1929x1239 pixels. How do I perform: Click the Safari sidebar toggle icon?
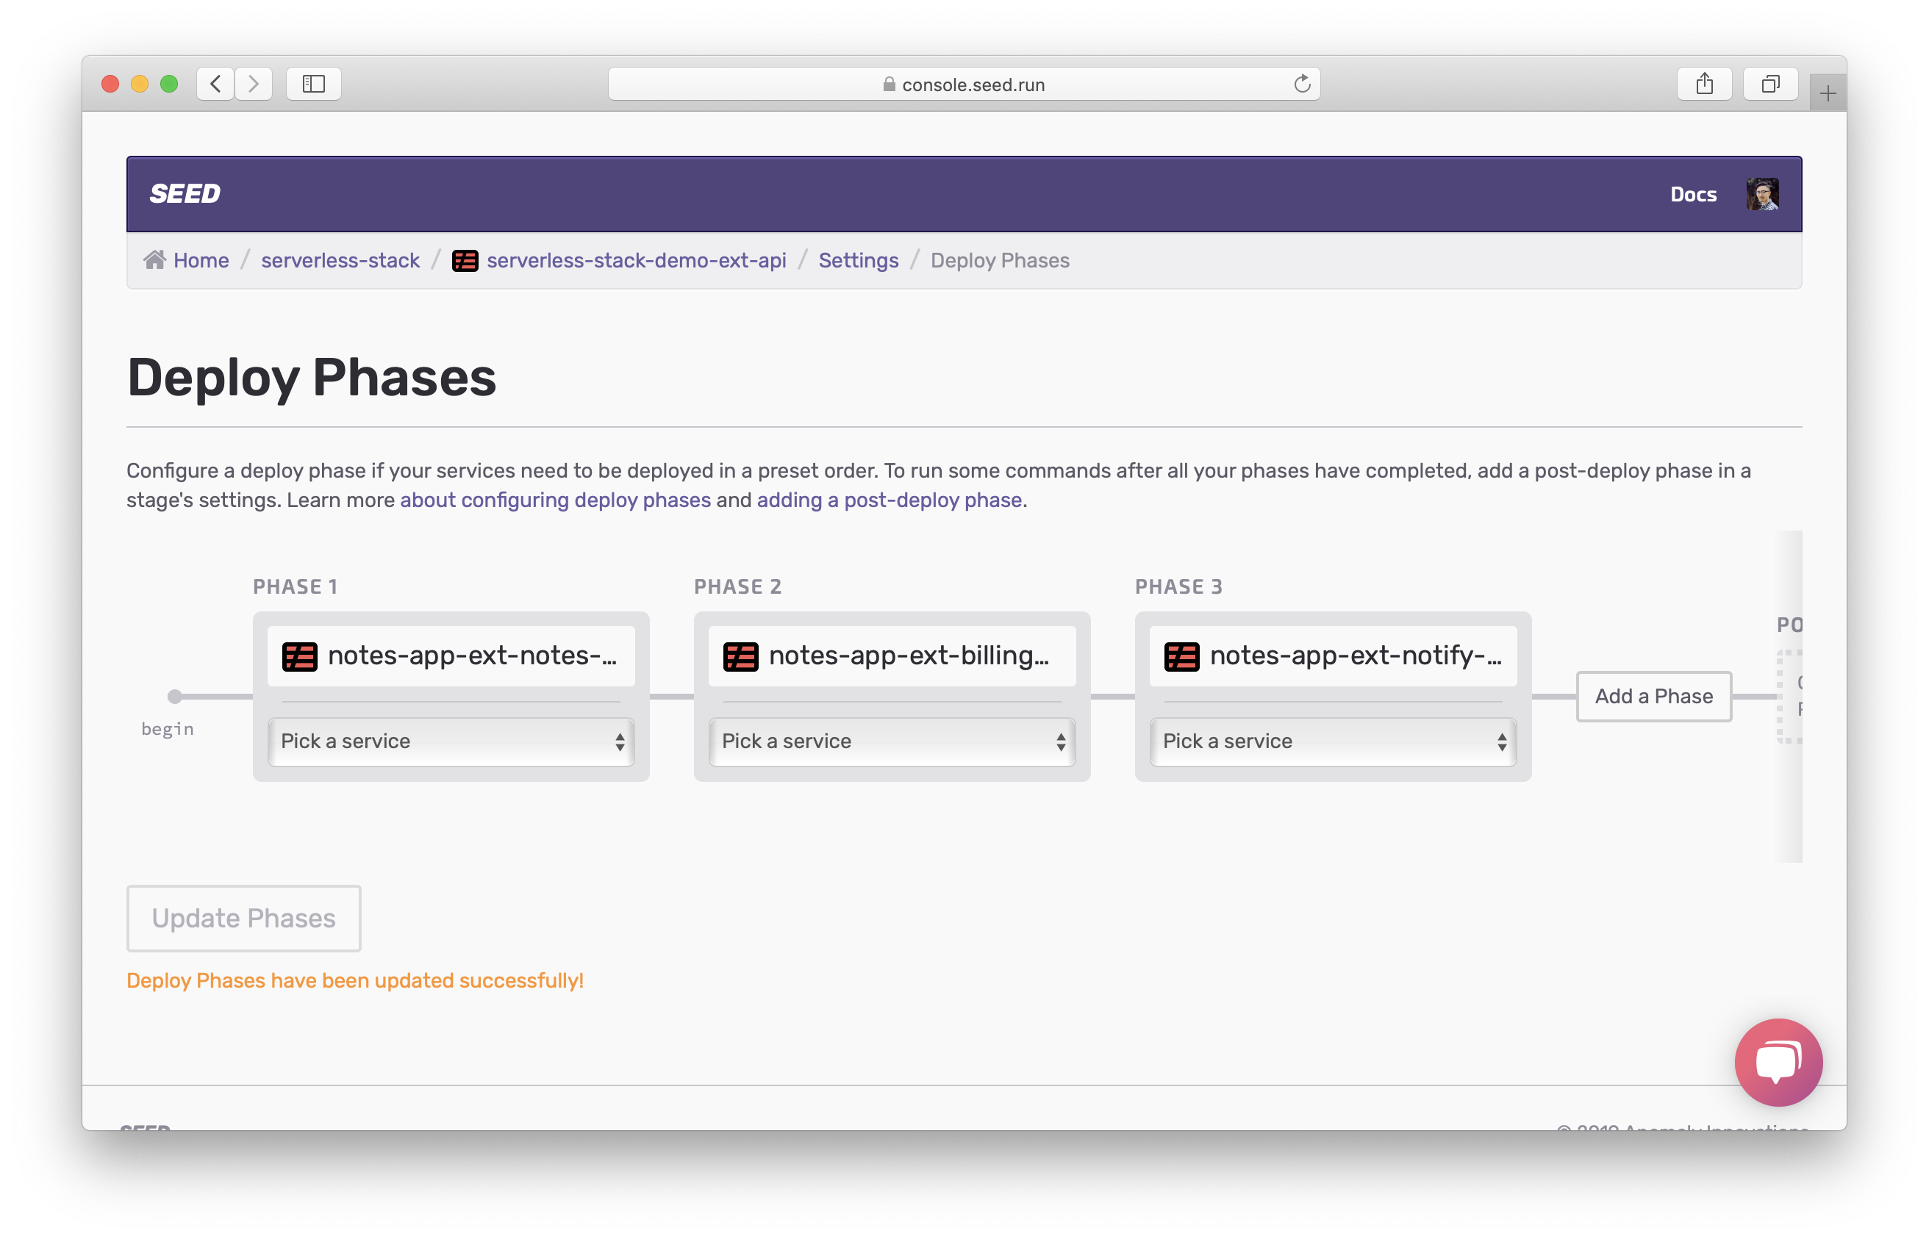[x=314, y=84]
